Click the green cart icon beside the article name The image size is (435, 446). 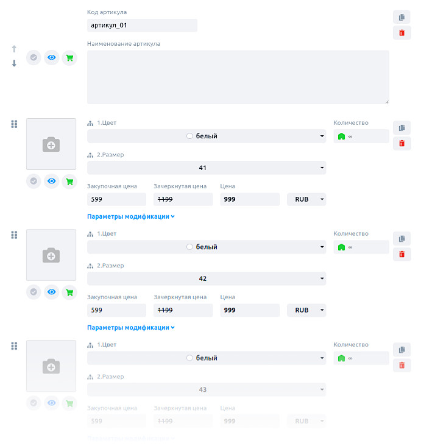tap(69, 58)
